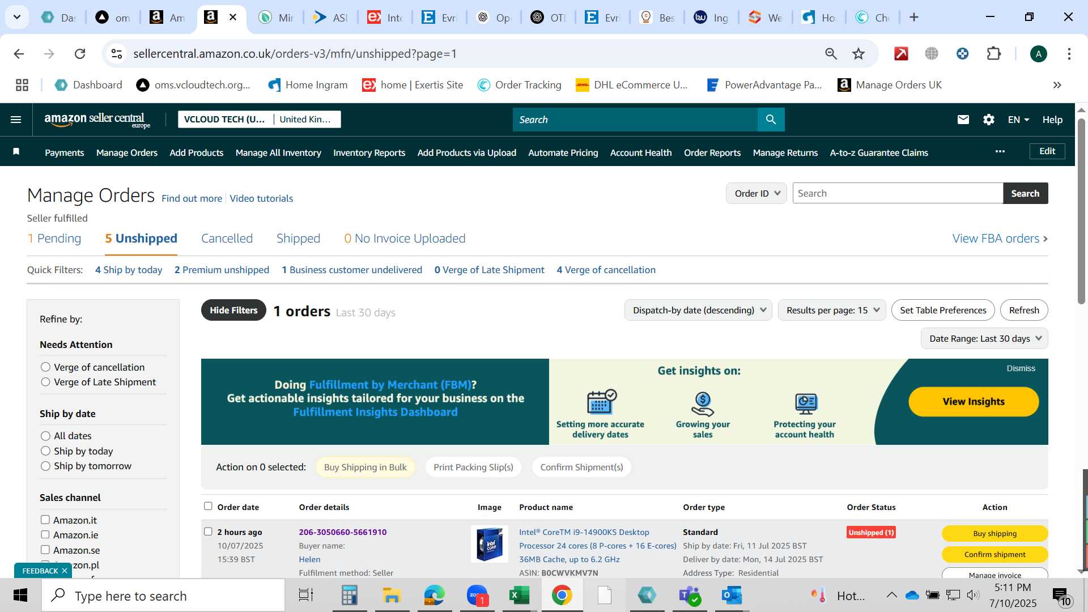Click the red arrow extension icon

pyautogui.click(x=901, y=54)
